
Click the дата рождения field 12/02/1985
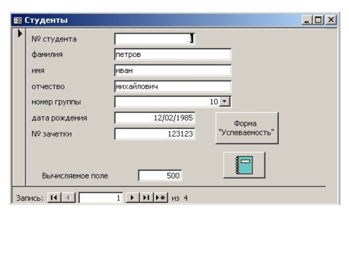pyautogui.click(x=155, y=118)
